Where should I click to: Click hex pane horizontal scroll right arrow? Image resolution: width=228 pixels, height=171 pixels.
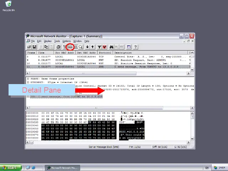click(188, 142)
